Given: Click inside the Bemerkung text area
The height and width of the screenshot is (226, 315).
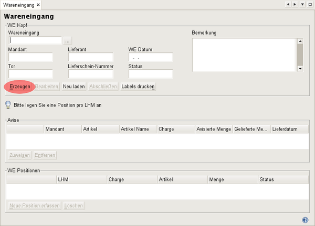Looking at the screenshot, I should pos(244,55).
